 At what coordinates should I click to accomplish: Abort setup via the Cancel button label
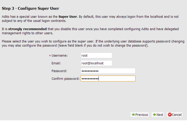click(x=177, y=115)
